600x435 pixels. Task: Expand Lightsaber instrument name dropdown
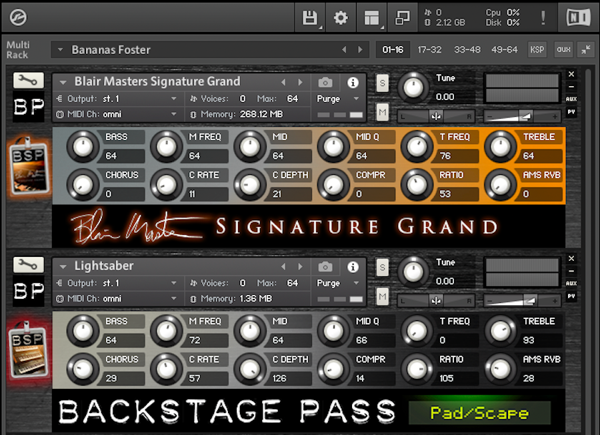click(x=63, y=266)
